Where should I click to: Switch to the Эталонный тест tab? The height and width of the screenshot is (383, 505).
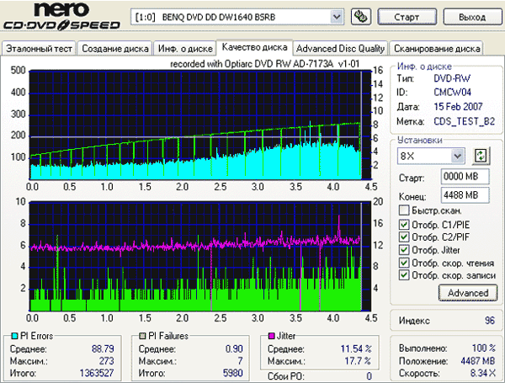[x=39, y=49]
